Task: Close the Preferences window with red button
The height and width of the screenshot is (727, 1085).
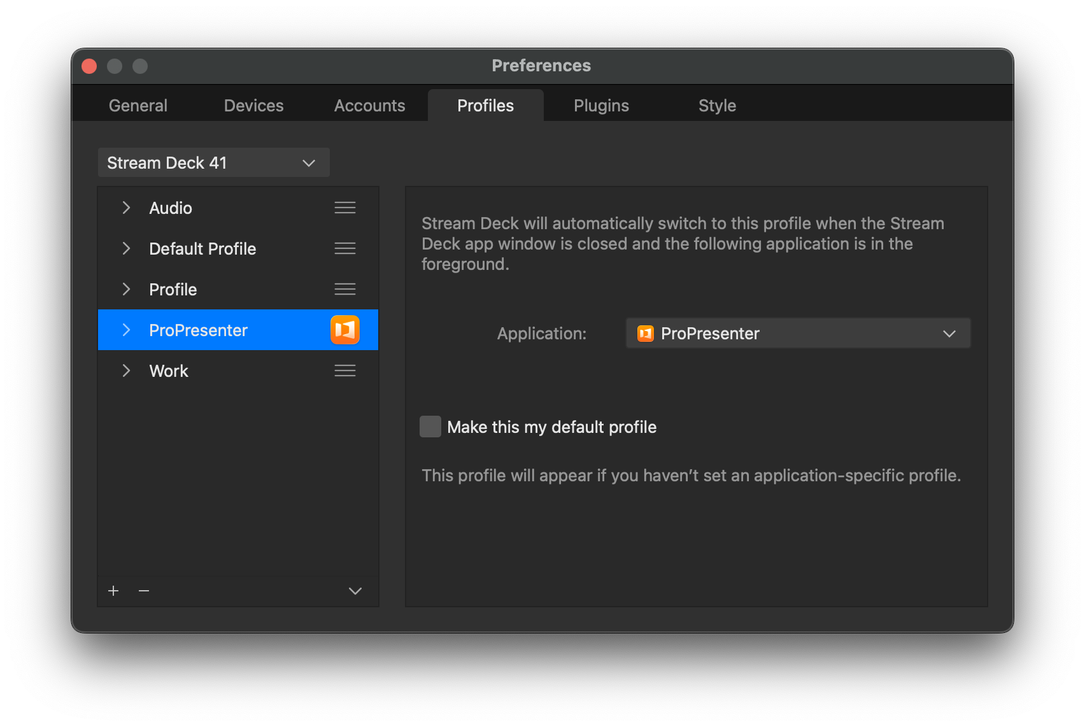Action: point(89,66)
